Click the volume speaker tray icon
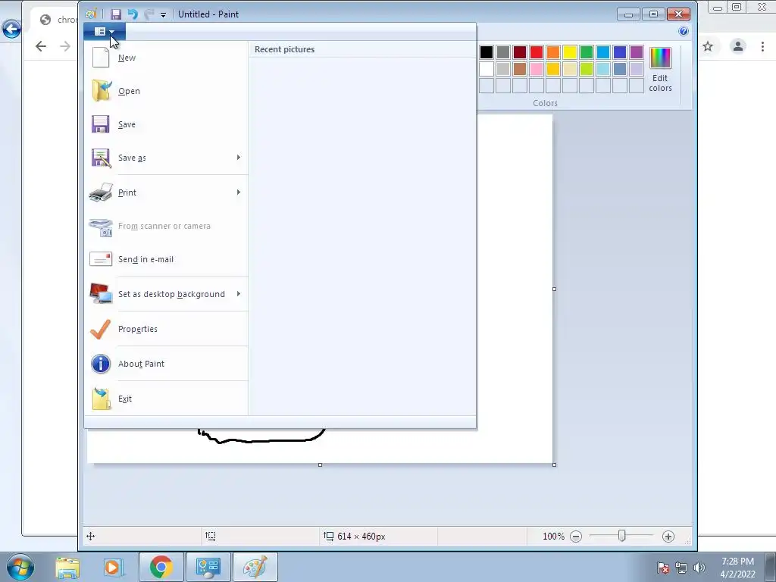The width and height of the screenshot is (776, 582). coord(699,568)
